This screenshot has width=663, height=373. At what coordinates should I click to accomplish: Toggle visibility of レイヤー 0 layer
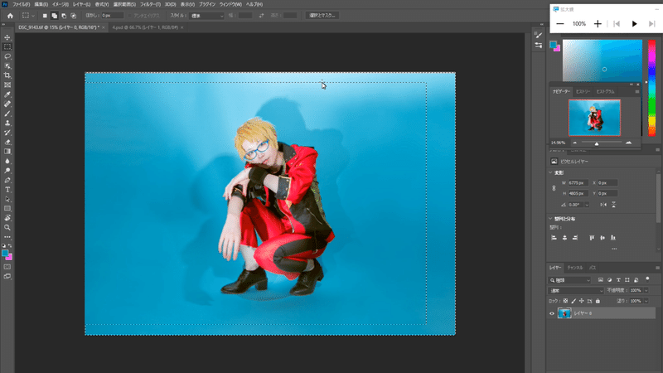[x=552, y=313]
